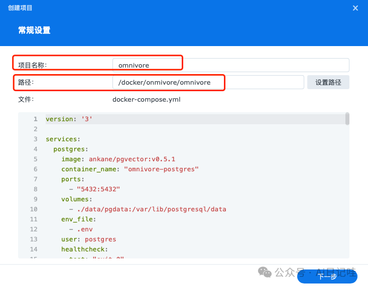
Task: Click the 路径 input field
Action: 208,82
